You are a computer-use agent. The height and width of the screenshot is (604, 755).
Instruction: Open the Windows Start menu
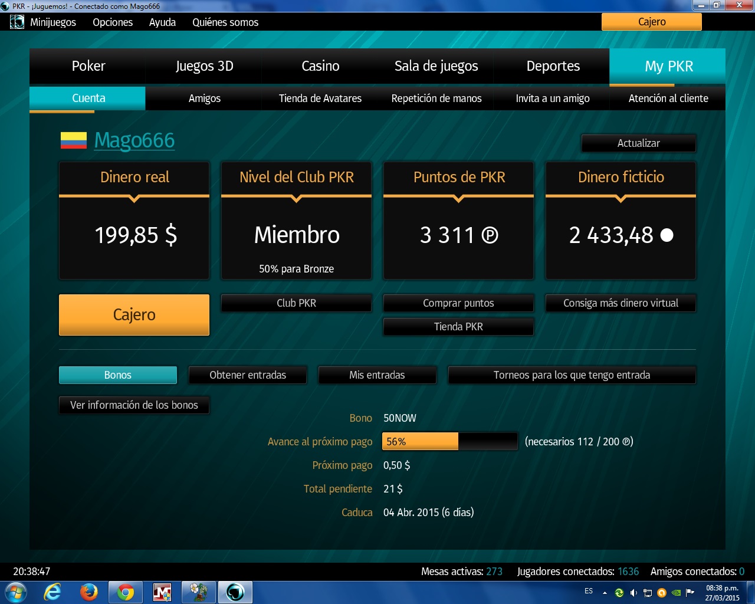(x=15, y=592)
